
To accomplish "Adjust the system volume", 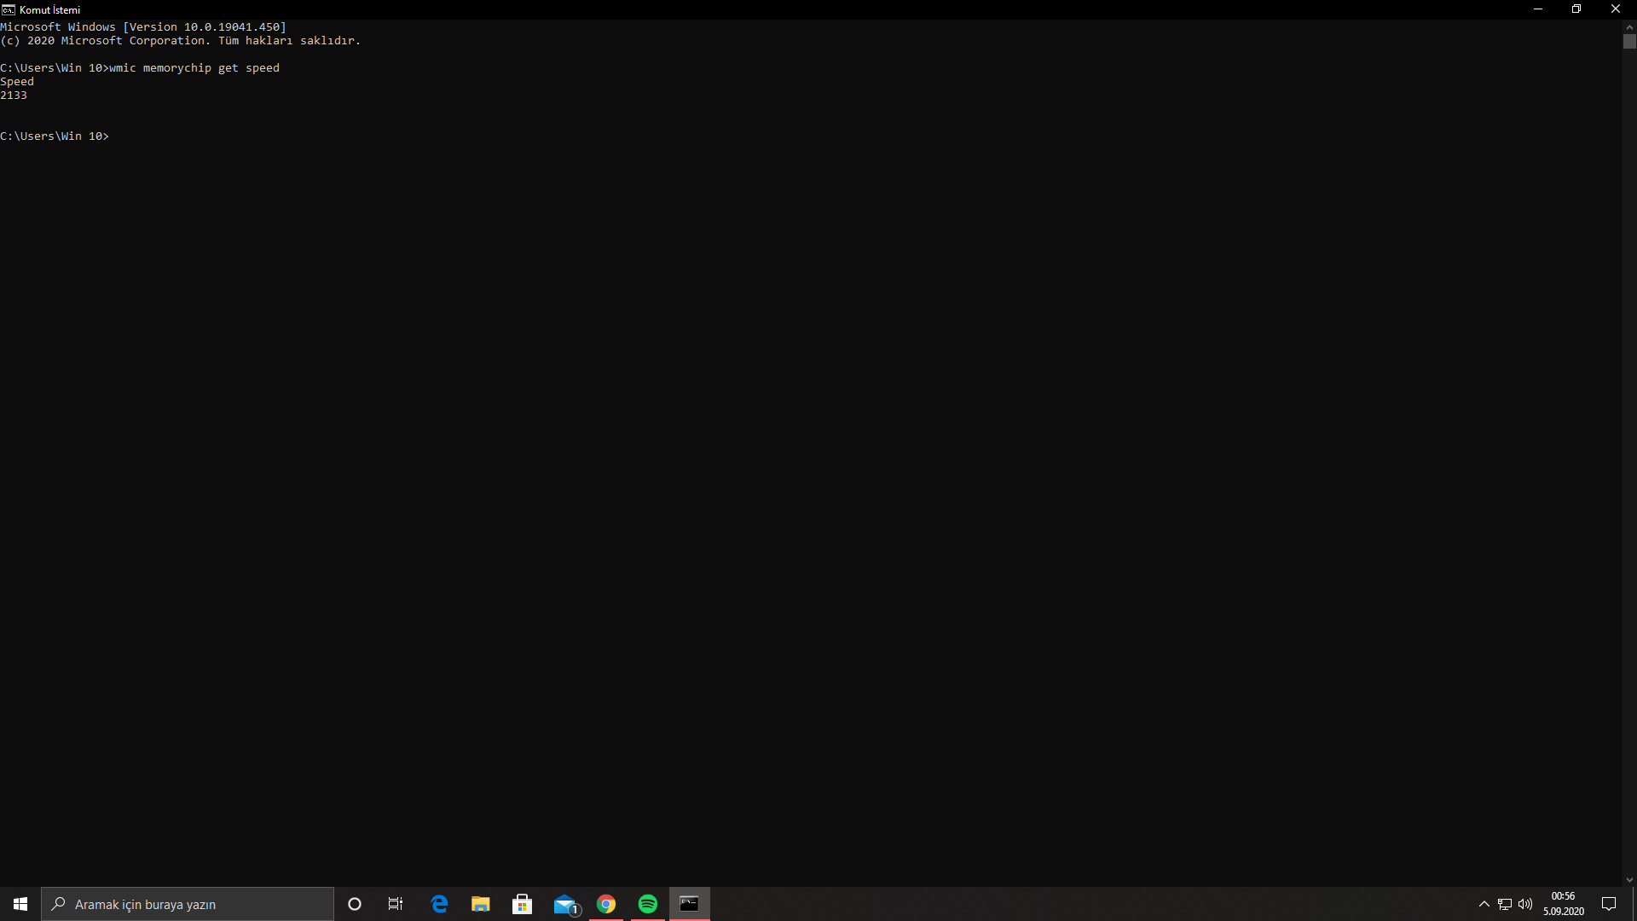I will click(x=1524, y=904).
